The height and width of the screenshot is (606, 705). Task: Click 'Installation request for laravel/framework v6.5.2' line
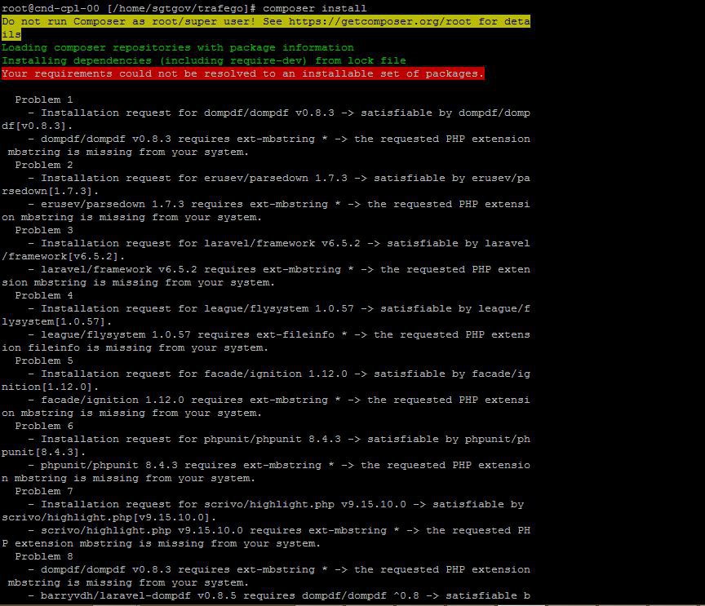coord(279,243)
